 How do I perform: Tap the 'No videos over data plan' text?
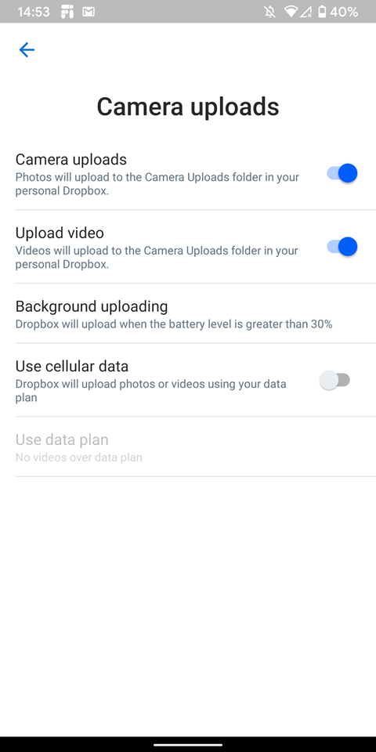point(78,457)
